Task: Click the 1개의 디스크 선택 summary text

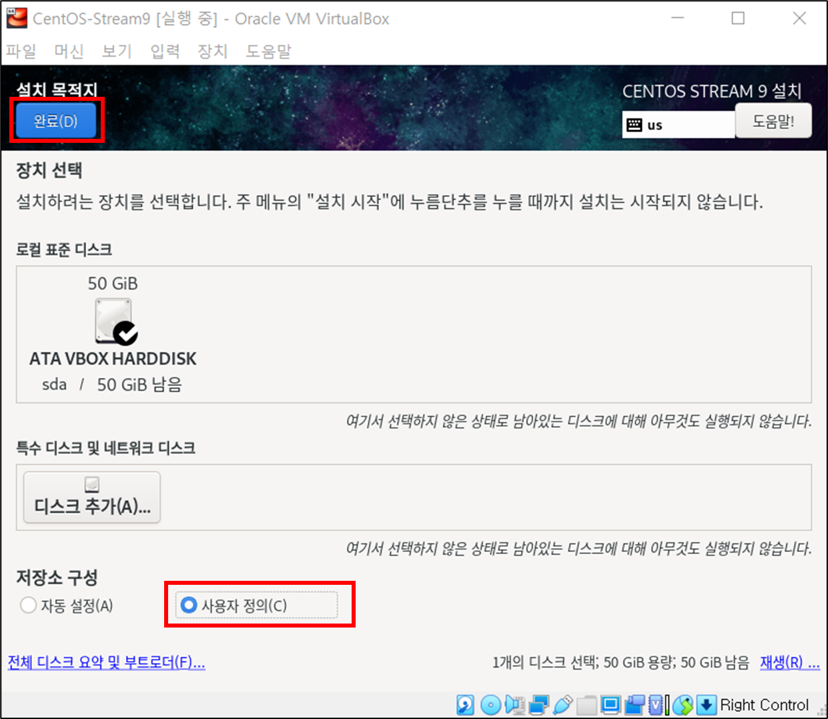Action: point(620,662)
